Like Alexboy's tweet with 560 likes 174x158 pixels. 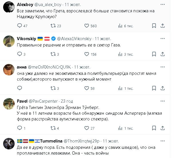87,26
